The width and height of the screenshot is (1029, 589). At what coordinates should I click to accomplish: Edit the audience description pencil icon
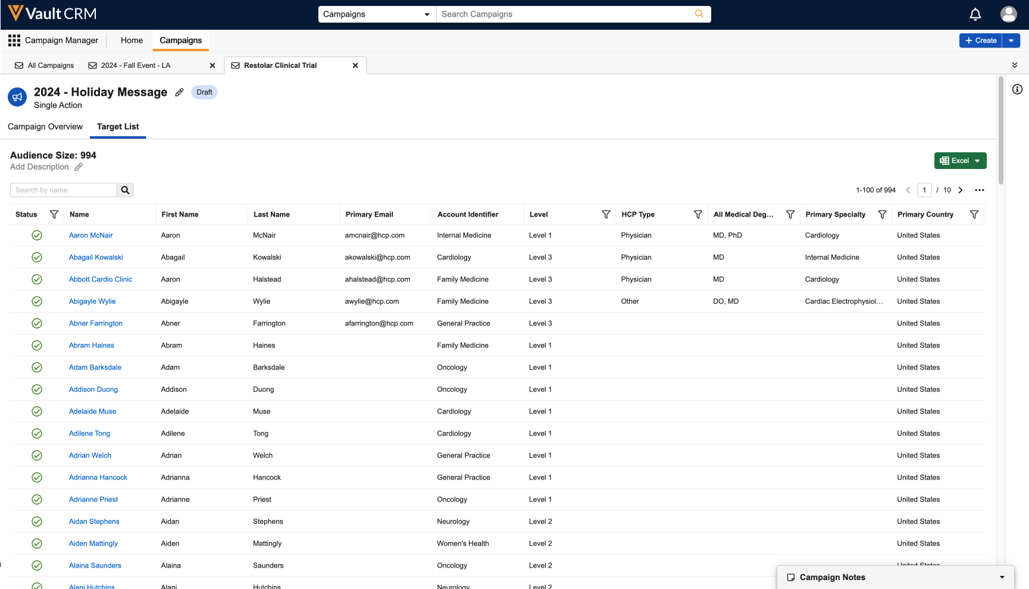coord(79,167)
